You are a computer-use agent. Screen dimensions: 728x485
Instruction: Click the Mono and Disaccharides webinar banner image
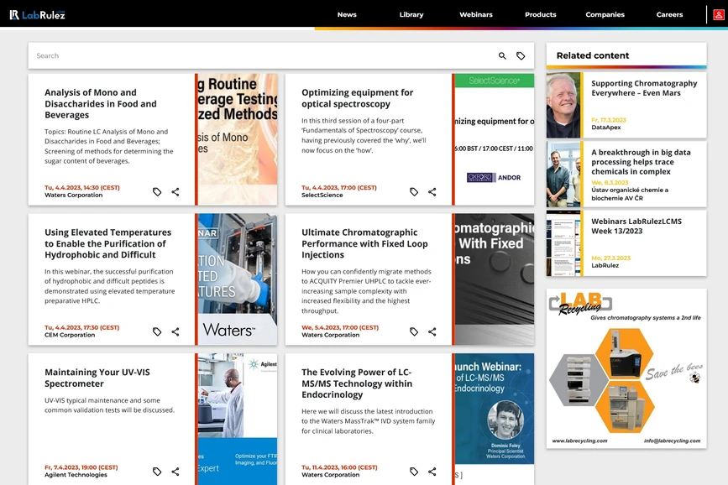click(x=238, y=139)
